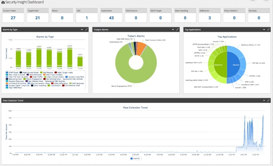
Task: Open the Anomaly counter card
Action: [x=259, y=15]
